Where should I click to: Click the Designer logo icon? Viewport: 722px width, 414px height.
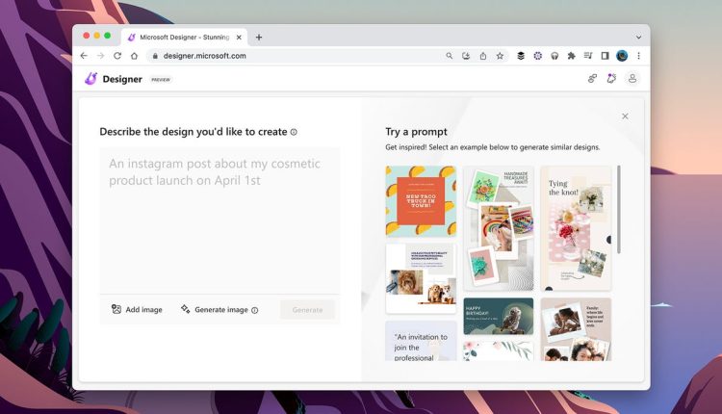coord(90,79)
